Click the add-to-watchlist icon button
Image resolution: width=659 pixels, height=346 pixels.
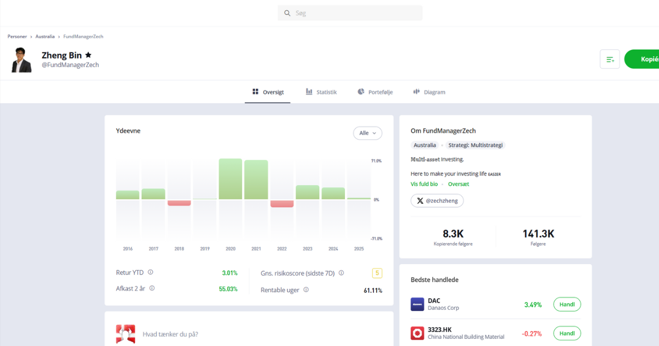pyautogui.click(x=610, y=59)
